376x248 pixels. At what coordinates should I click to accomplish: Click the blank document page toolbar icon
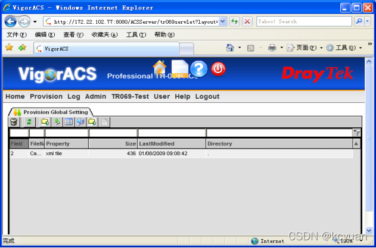(104, 122)
